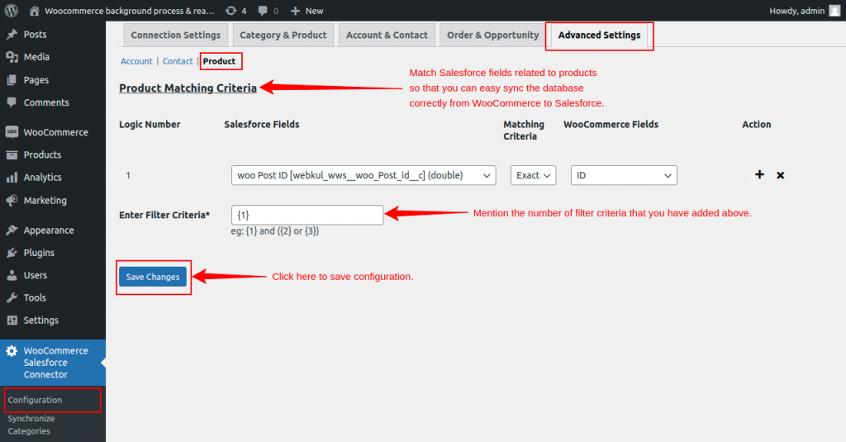Remove row with the X icon
The width and height of the screenshot is (846, 442).
[781, 175]
